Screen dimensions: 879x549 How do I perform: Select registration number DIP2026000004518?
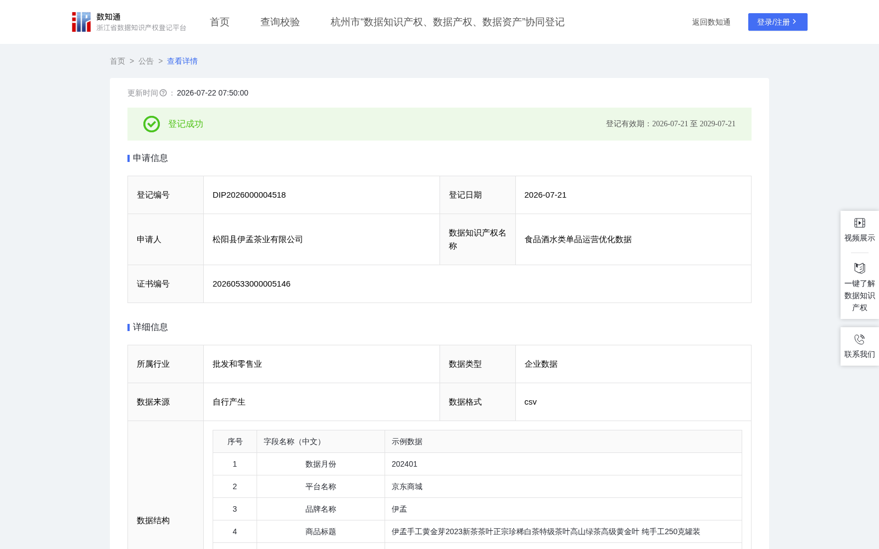[x=249, y=195]
